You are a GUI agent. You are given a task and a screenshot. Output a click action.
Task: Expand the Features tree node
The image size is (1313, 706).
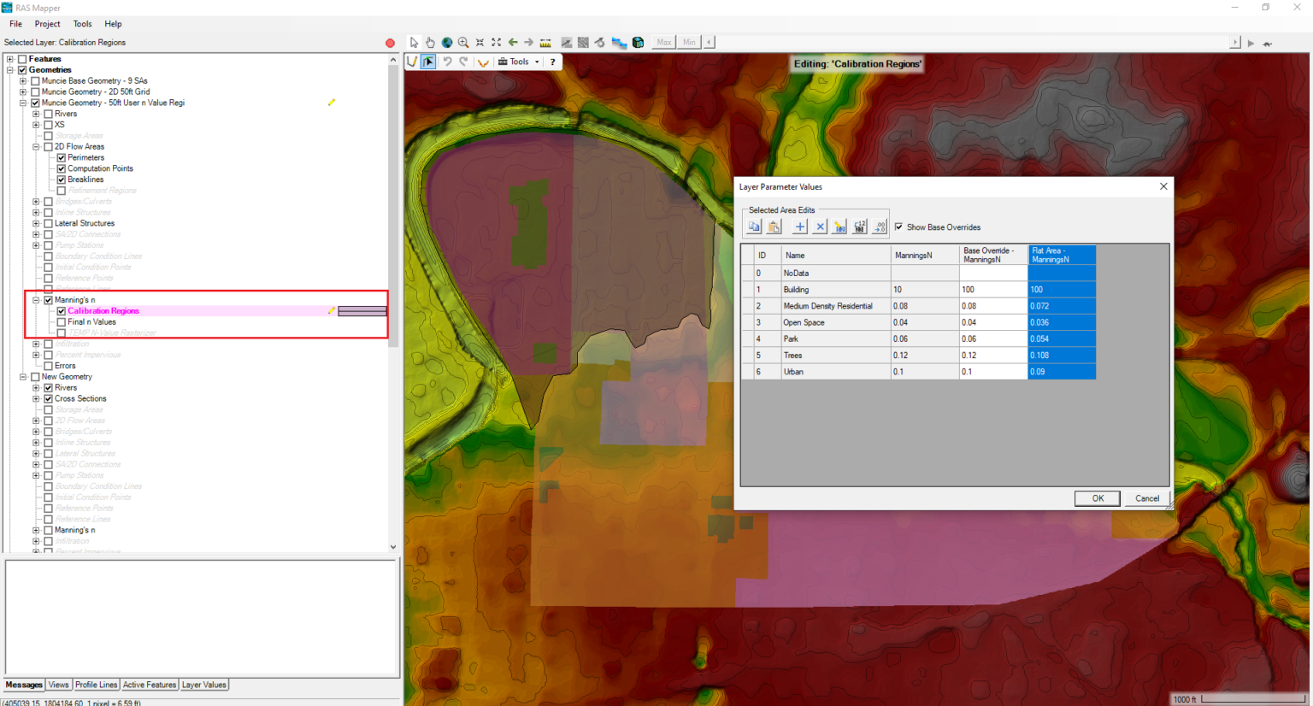[10, 59]
